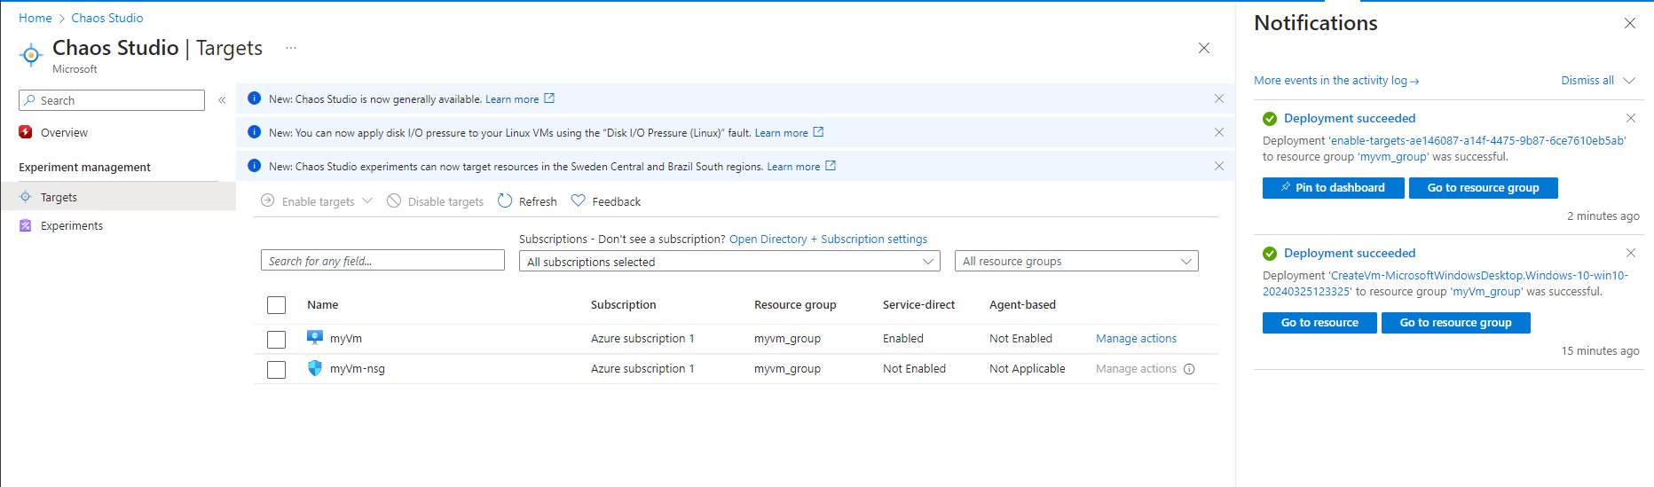Collapse the left sidebar with double-chevron icon
Image resolution: width=1654 pixels, height=487 pixels.
coord(222,100)
